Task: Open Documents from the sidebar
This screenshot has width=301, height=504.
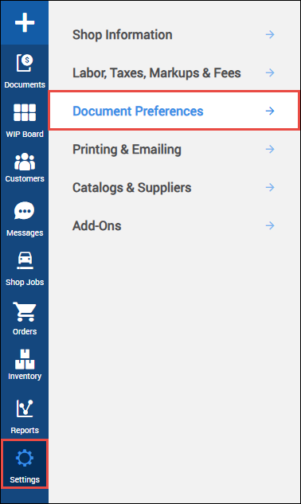Action: pyautogui.click(x=25, y=71)
